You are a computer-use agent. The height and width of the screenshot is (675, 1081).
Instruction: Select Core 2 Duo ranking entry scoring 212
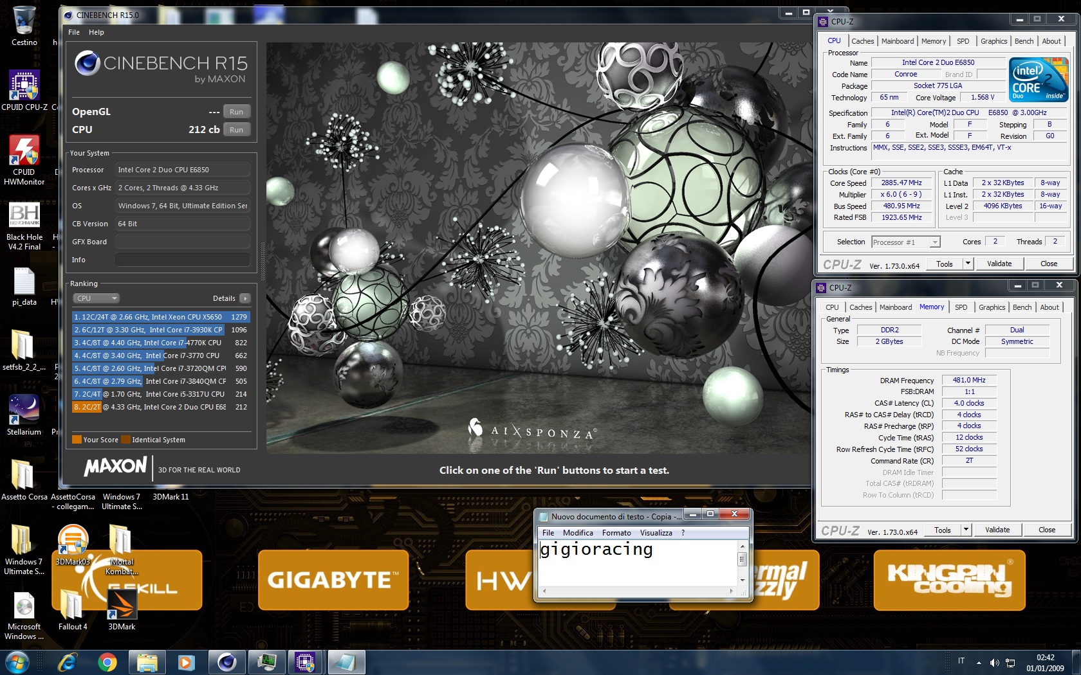(x=161, y=407)
